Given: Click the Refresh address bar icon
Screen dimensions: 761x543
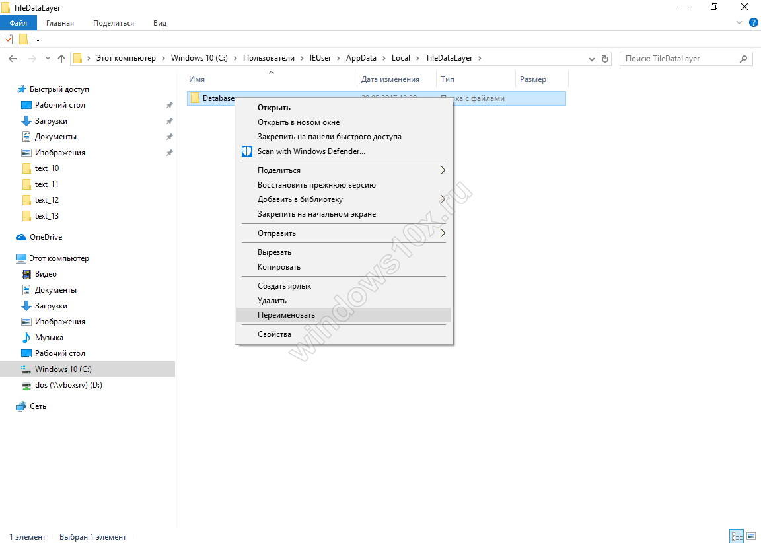Looking at the screenshot, I should coord(605,59).
